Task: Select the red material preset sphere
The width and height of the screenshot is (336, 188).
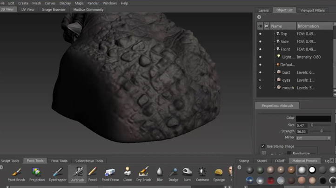Action: coord(270,181)
